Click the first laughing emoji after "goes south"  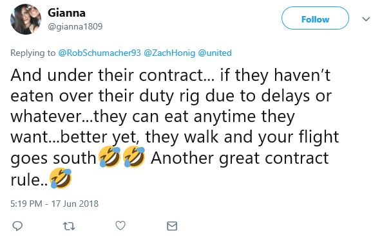coord(110,157)
